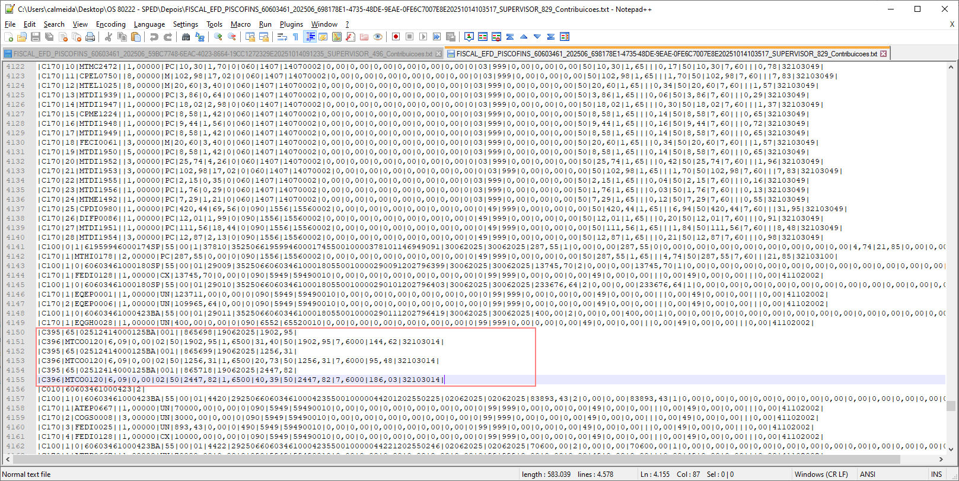Toggle the indent guide toolbar button
The height and width of the screenshot is (481, 959).
tap(310, 37)
